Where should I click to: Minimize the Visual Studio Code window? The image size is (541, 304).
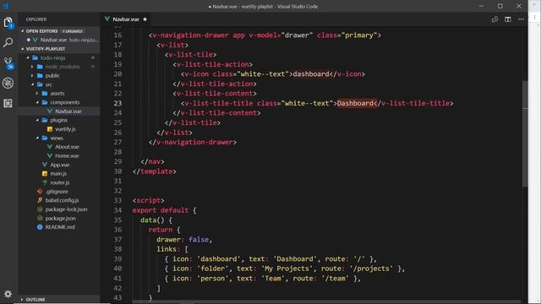[x=481, y=6]
